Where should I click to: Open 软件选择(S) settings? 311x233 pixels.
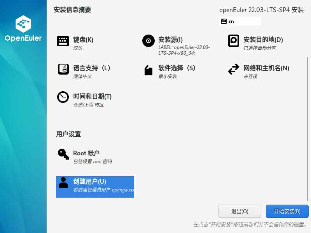(177, 68)
